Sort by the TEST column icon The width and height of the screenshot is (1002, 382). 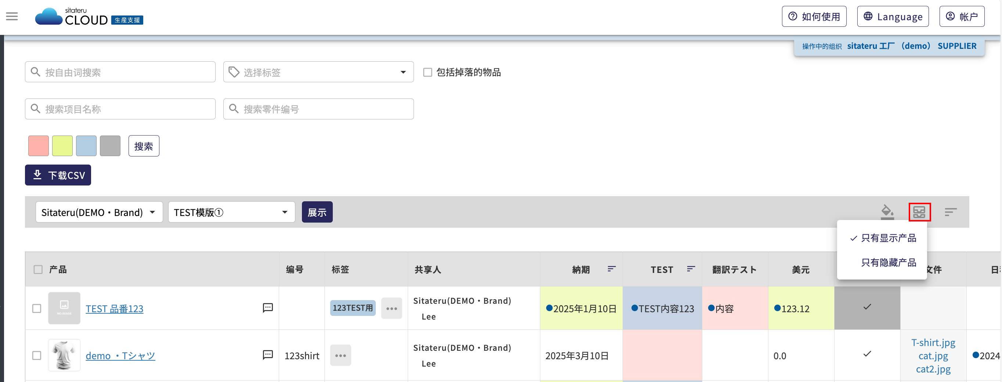(x=691, y=269)
